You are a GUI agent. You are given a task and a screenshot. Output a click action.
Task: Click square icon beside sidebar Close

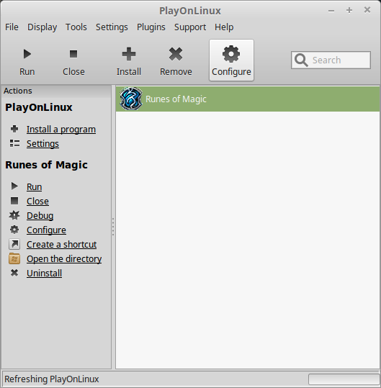[x=14, y=201]
